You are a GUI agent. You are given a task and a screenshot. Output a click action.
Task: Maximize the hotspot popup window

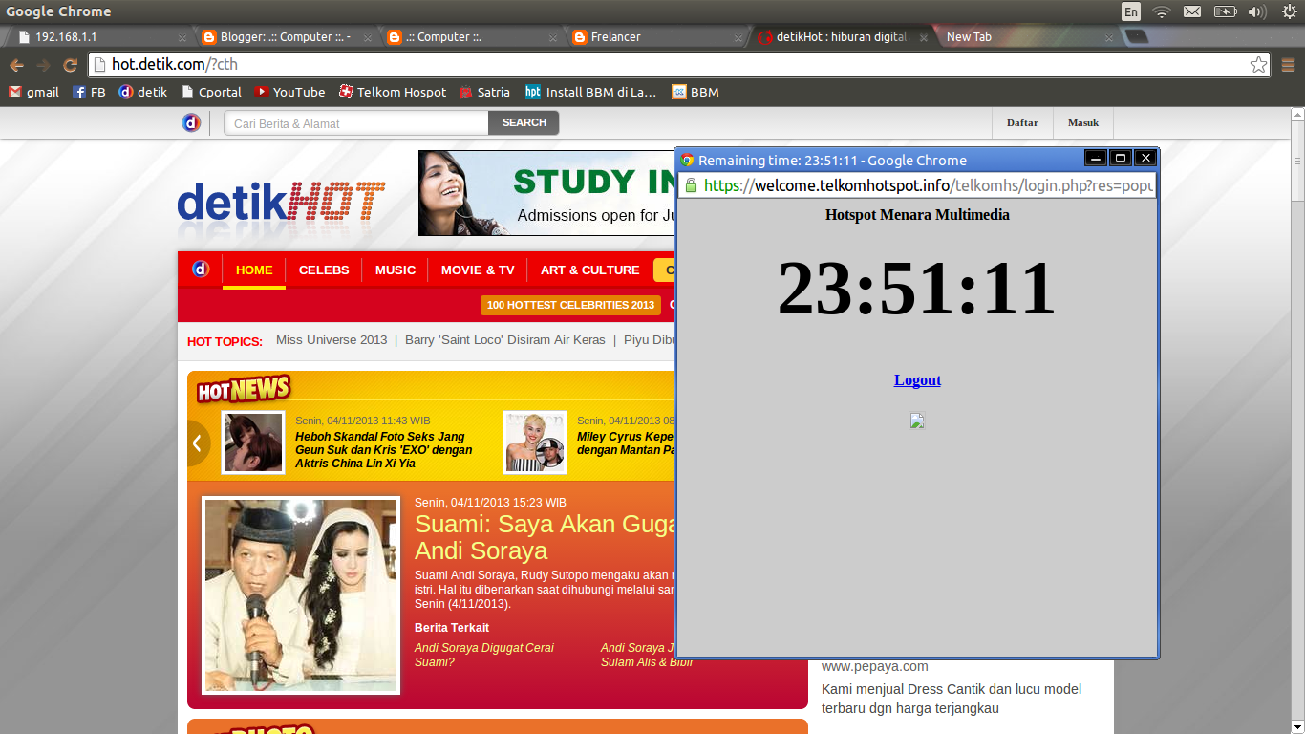1121,158
